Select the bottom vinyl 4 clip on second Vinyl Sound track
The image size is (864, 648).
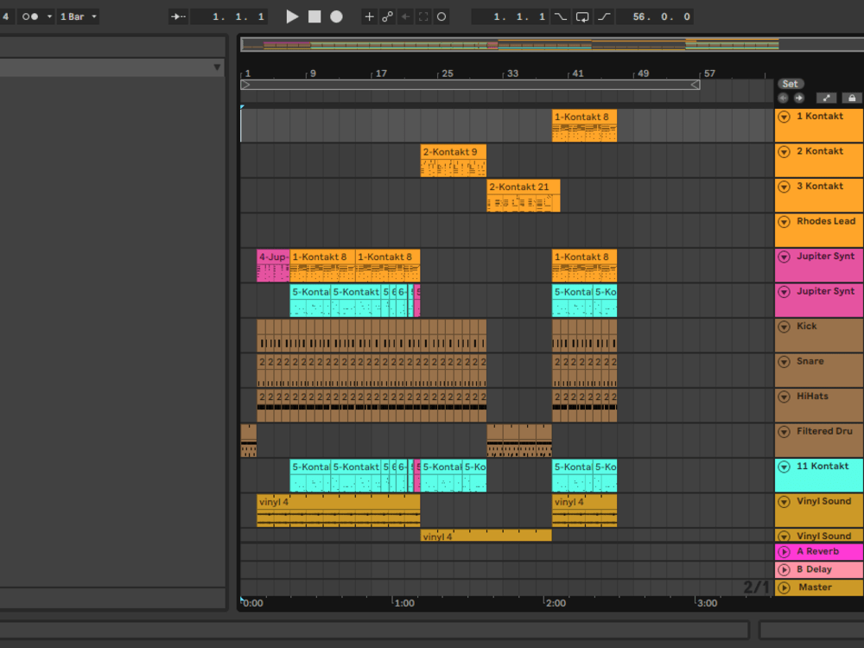click(x=486, y=536)
